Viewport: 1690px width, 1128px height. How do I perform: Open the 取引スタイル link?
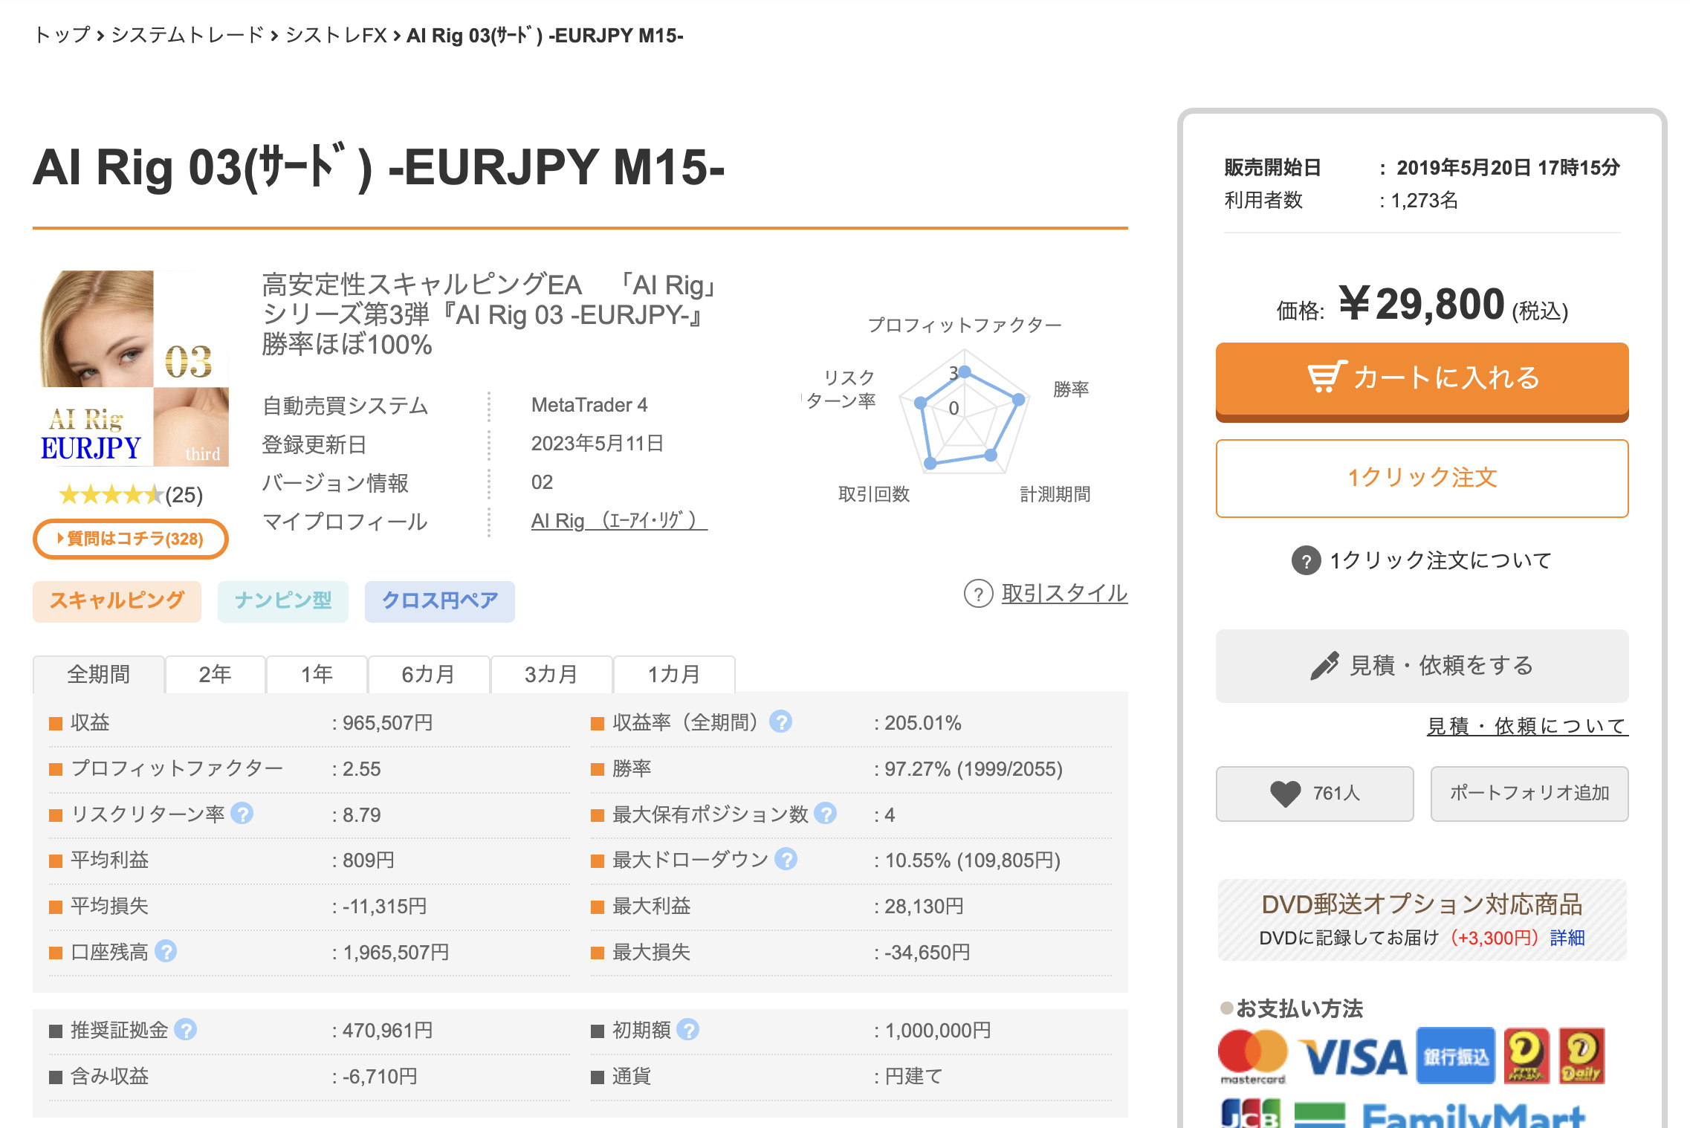pos(1064,593)
